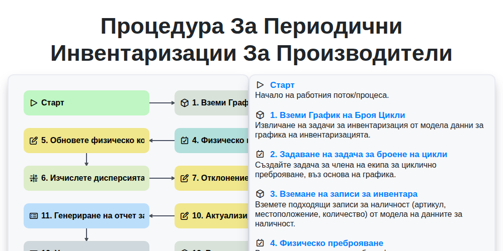Open link 3. Вземане на записи за инвентара

344,194
